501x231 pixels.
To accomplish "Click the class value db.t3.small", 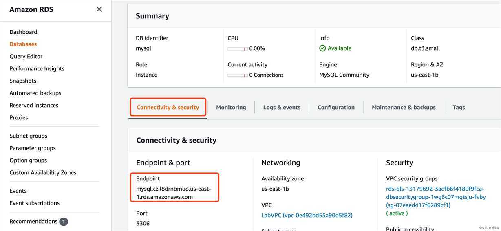I will pos(425,48).
